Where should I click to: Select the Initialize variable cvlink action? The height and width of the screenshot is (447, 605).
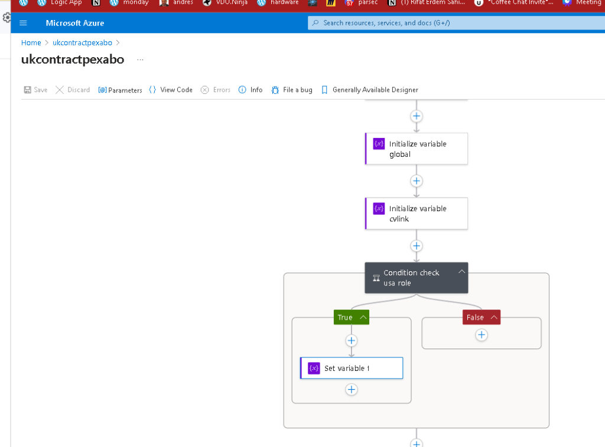point(417,213)
